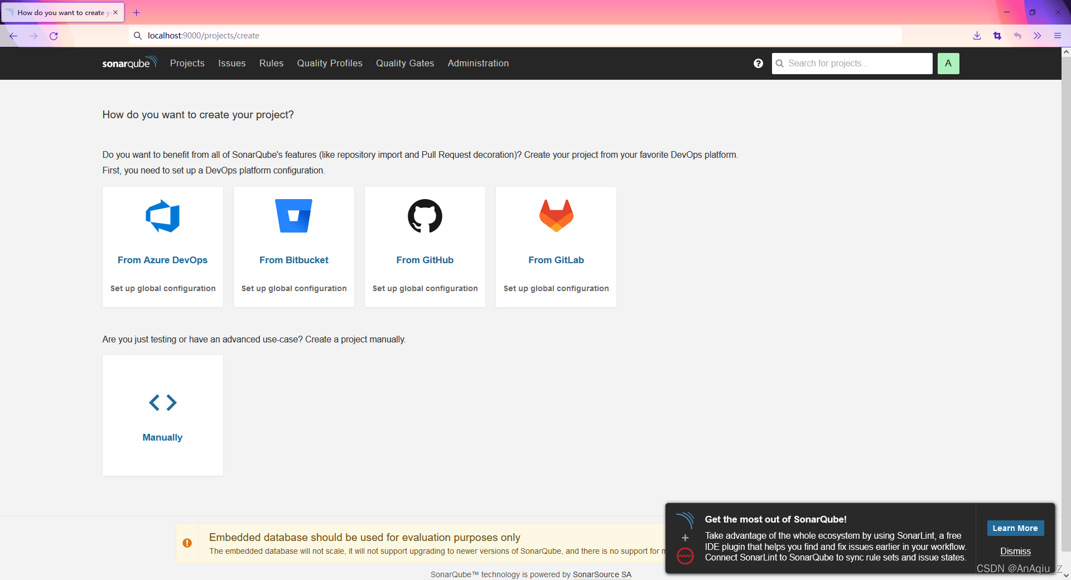Click the Azure DevOps logo icon

[x=163, y=216]
